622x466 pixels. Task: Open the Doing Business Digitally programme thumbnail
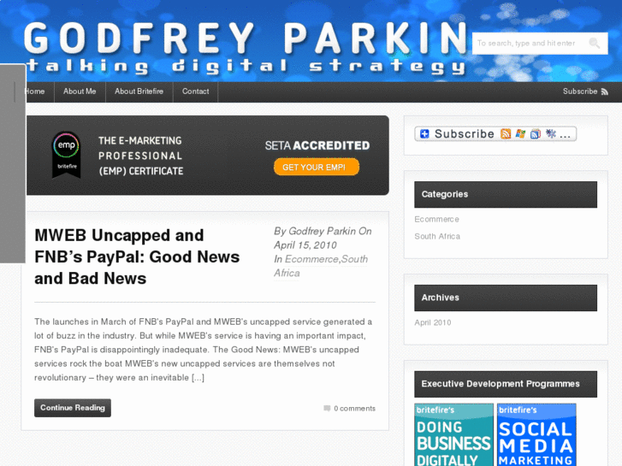[x=453, y=434]
